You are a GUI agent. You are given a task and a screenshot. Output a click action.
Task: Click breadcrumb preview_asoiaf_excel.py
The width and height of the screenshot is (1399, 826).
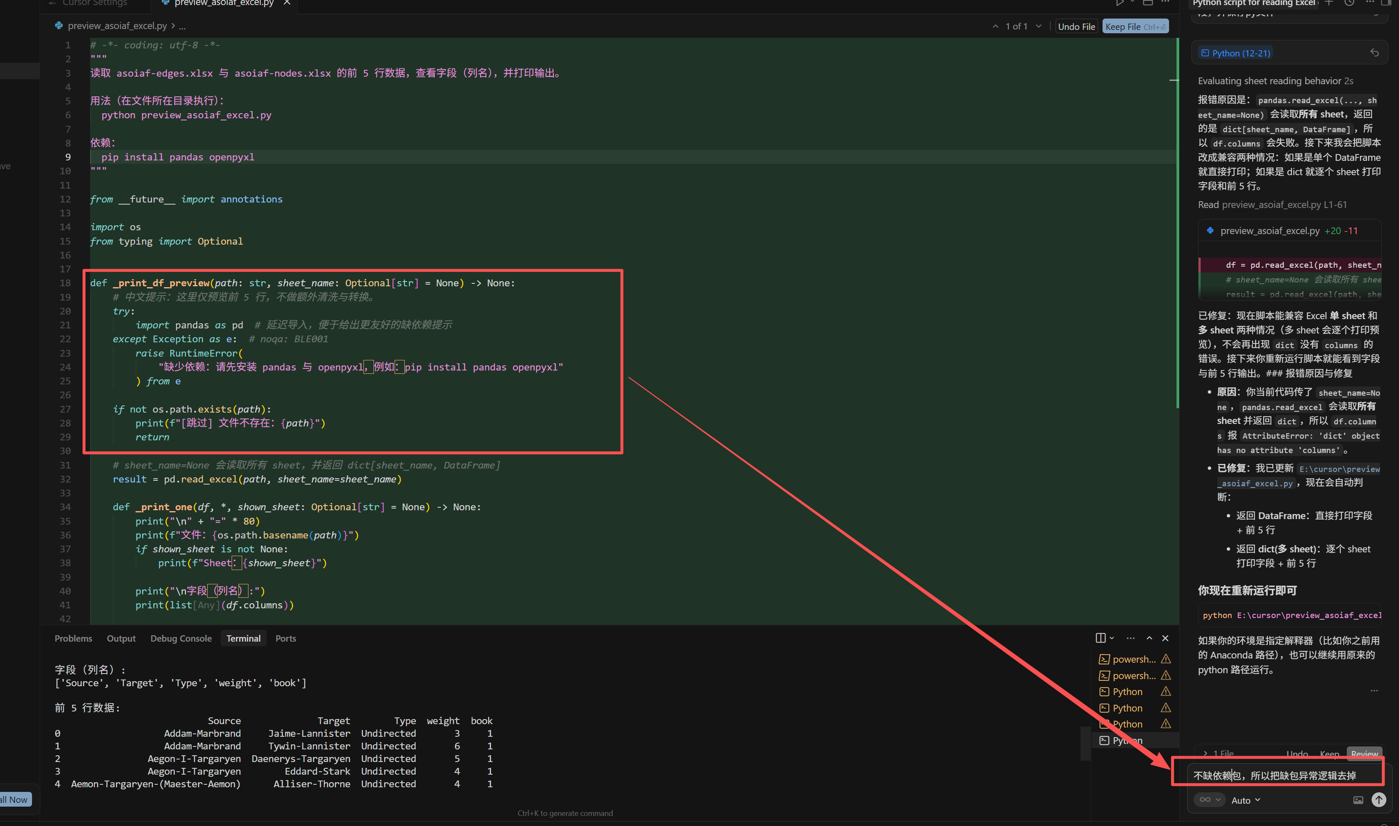[x=117, y=26]
